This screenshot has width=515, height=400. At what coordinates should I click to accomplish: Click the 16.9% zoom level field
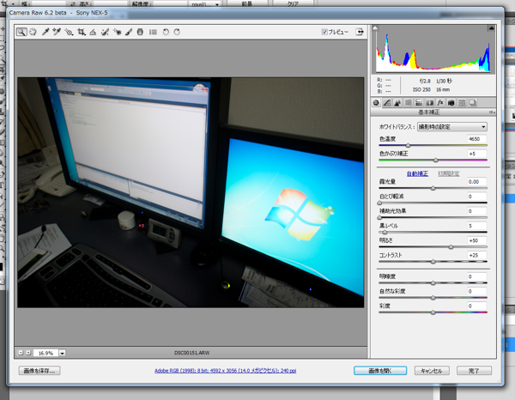coord(45,353)
